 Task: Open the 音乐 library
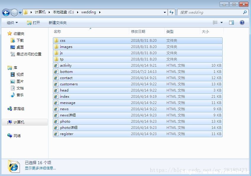point(20,95)
